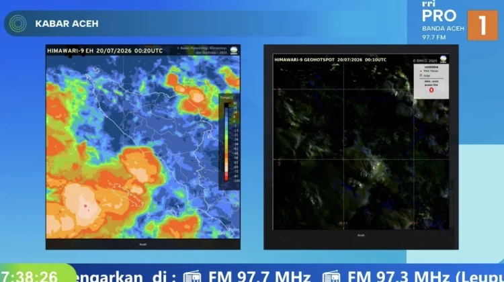The width and height of the screenshot is (504, 282).
Task: Click the red hotspot count number 0
Action: pos(431,90)
